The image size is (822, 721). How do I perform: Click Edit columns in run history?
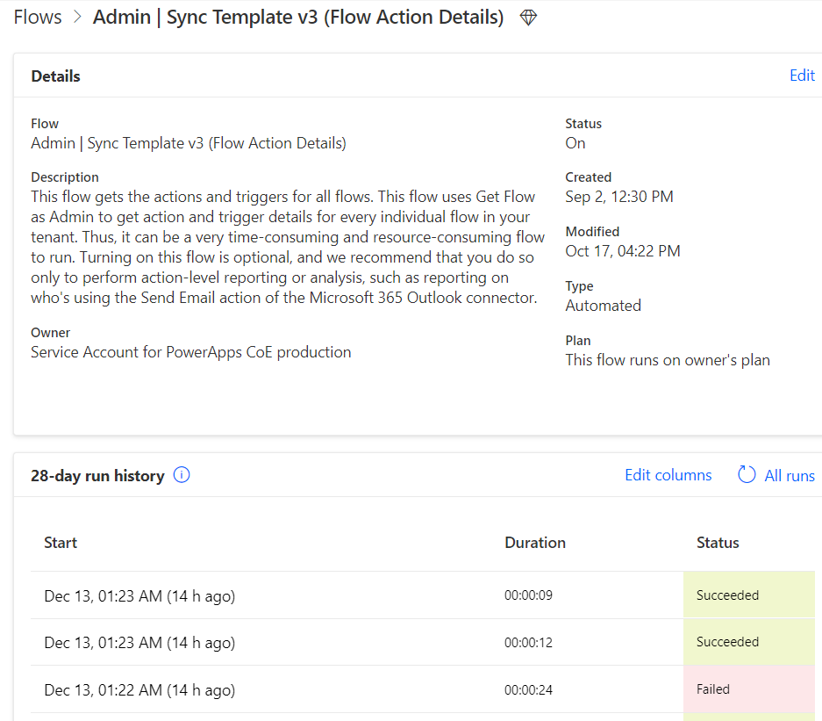(668, 474)
